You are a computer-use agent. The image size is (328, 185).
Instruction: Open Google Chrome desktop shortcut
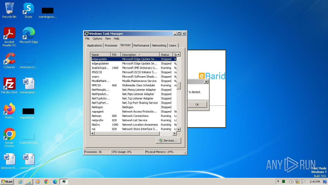(9, 137)
